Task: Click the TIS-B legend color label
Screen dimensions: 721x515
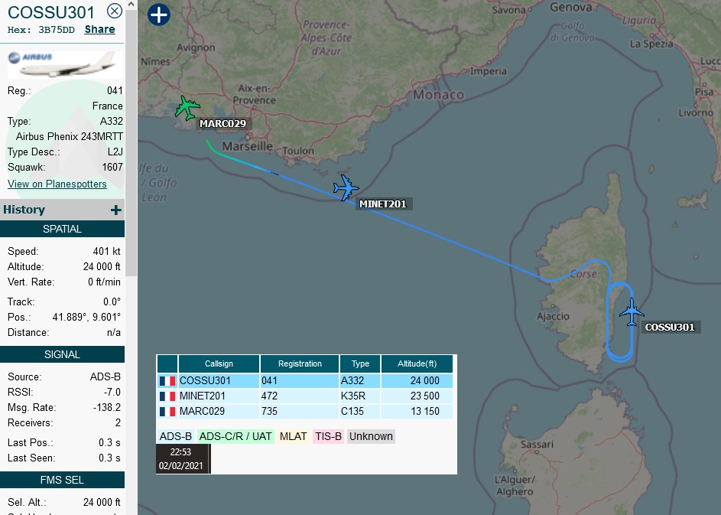Action: (328, 436)
